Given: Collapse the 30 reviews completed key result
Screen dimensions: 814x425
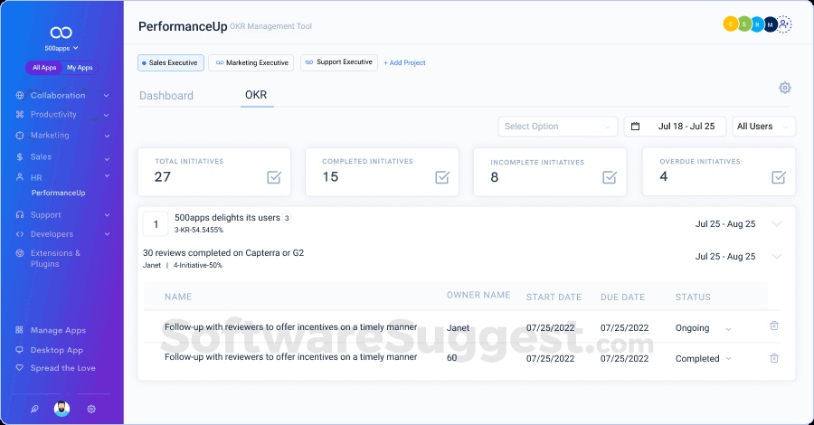Looking at the screenshot, I should point(777,256).
